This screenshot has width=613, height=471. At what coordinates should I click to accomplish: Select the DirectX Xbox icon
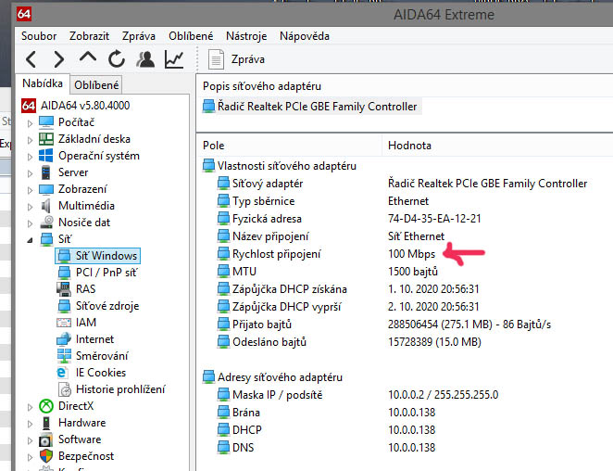[46, 406]
